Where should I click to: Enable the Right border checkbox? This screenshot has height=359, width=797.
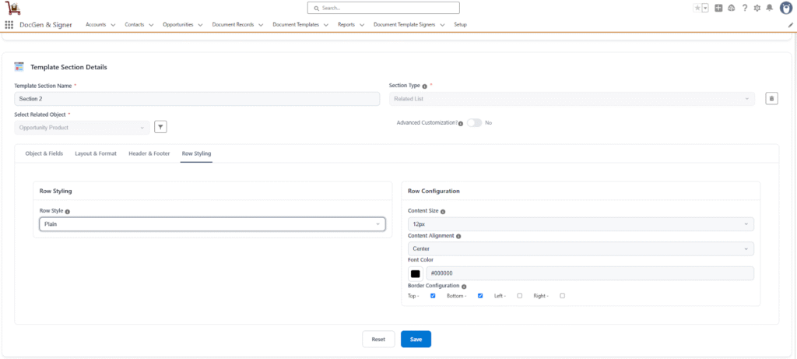[562, 296]
